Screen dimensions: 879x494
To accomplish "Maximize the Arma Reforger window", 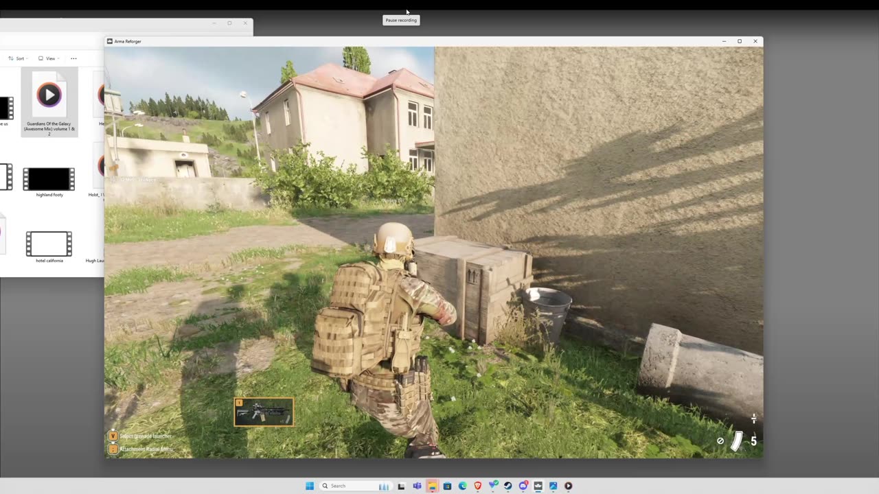I will click(x=740, y=41).
